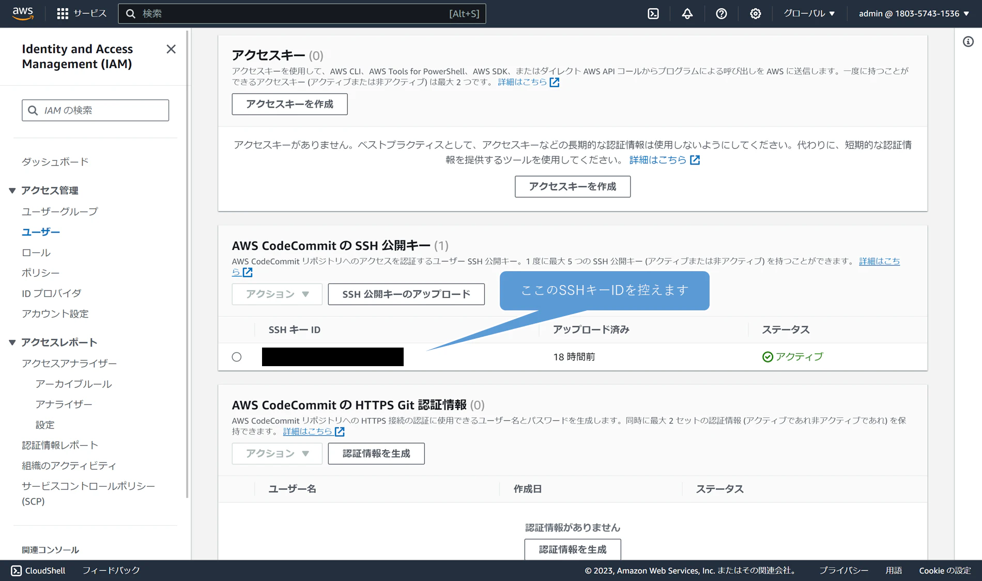
Task: Open 用語 in the footer
Action: pos(894,571)
